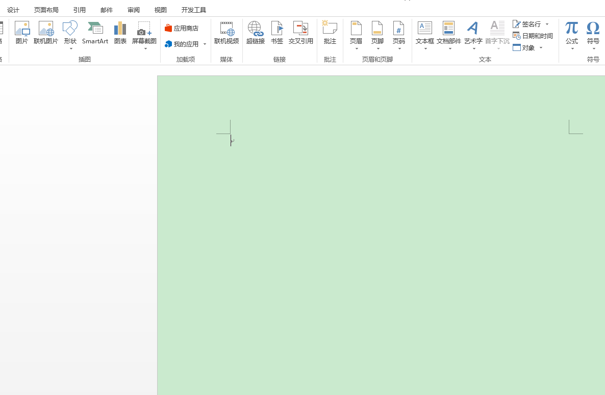
Task: Insert a 超链接 hyperlink
Action: (x=255, y=33)
